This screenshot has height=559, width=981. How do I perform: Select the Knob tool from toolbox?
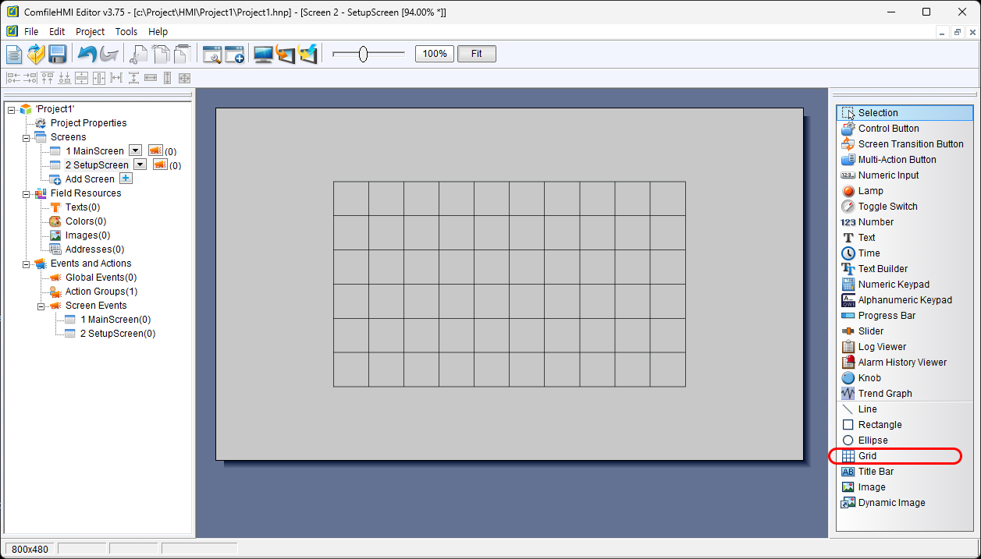(x=869, y=378)
